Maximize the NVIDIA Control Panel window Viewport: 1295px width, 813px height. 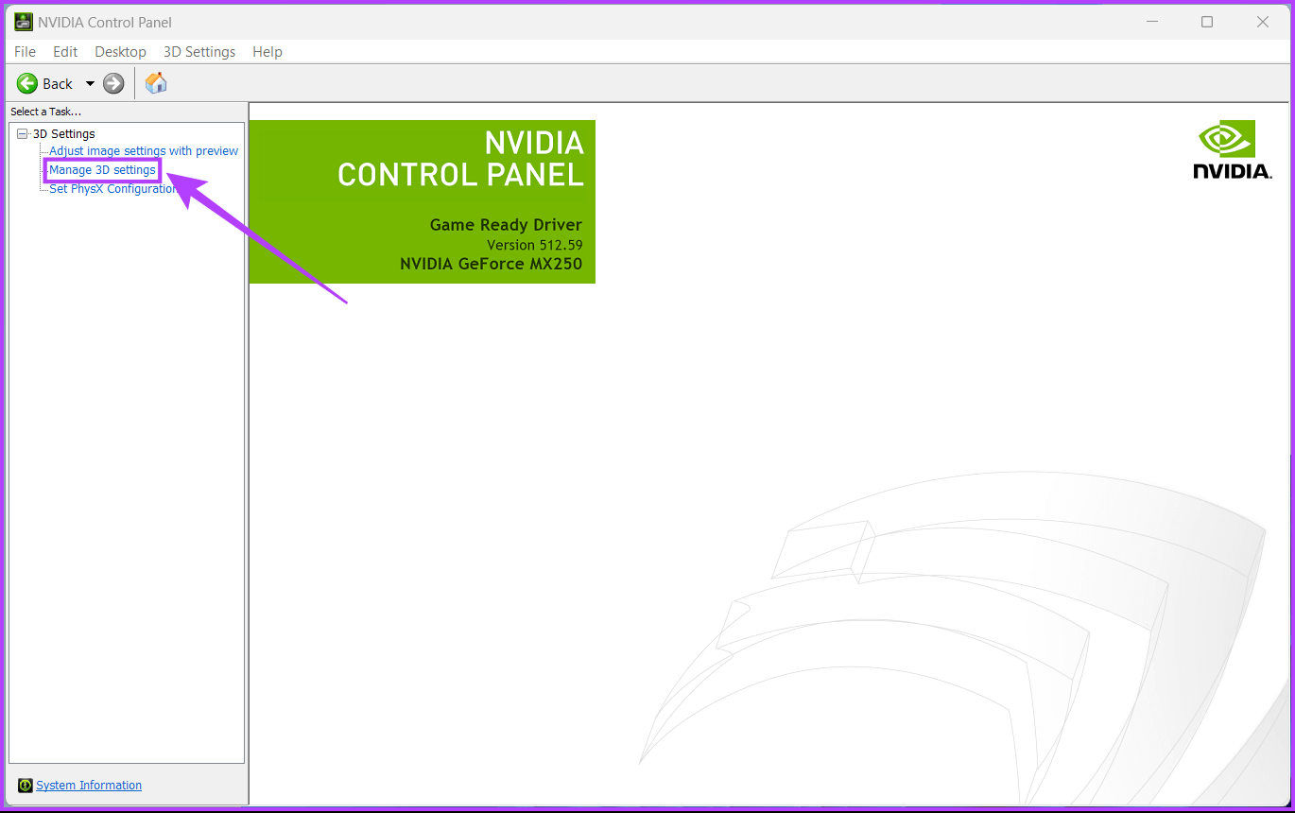tap(1207, 22)
